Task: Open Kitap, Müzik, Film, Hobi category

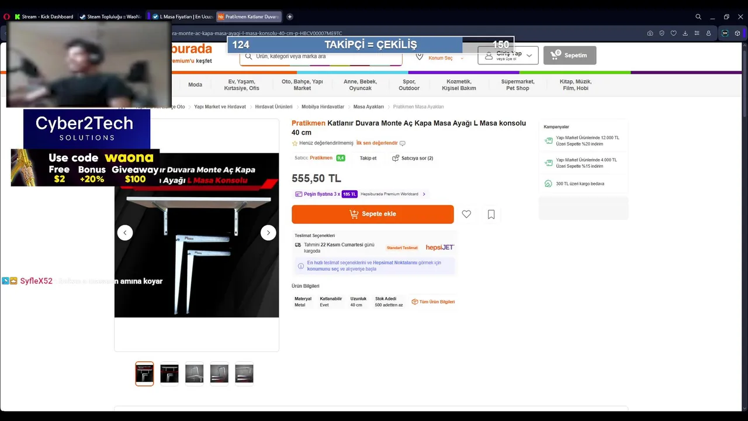Action: click(576, 85)
